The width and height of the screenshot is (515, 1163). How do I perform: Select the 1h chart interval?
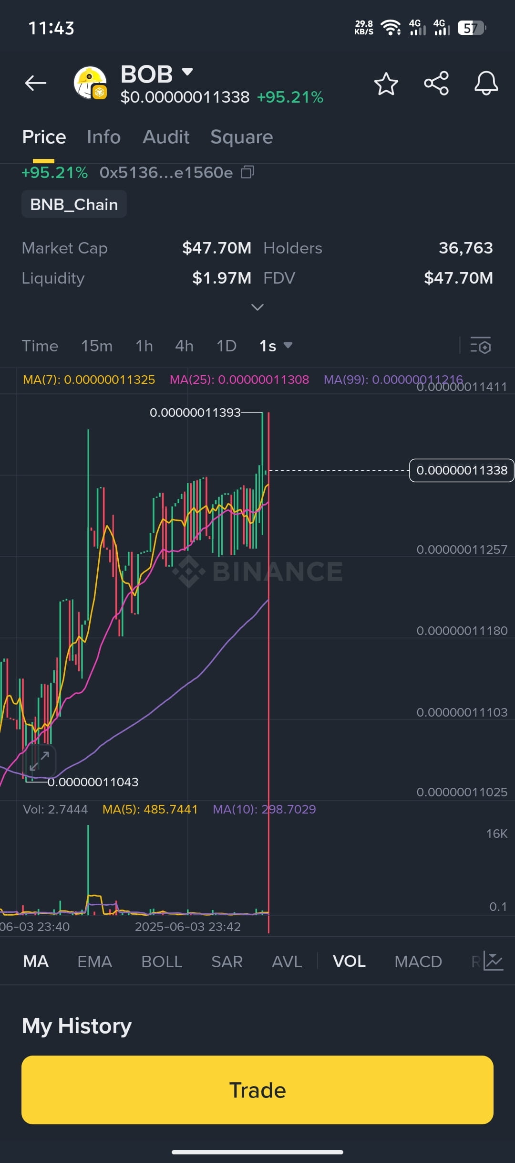[x=144, y=346]
